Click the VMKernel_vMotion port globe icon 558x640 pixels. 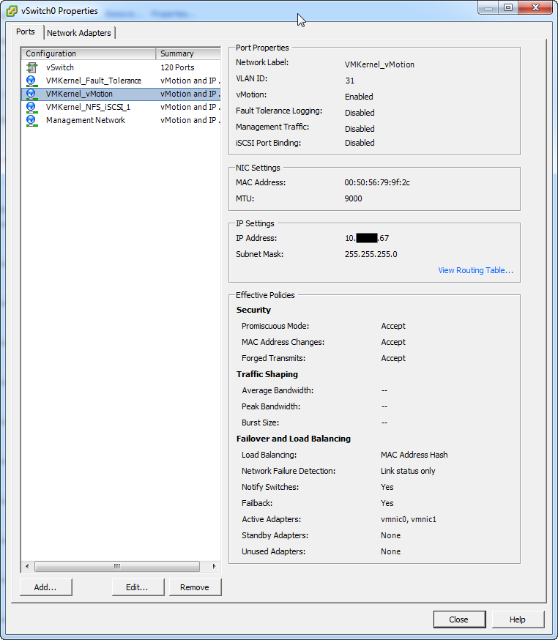point(31,94)
